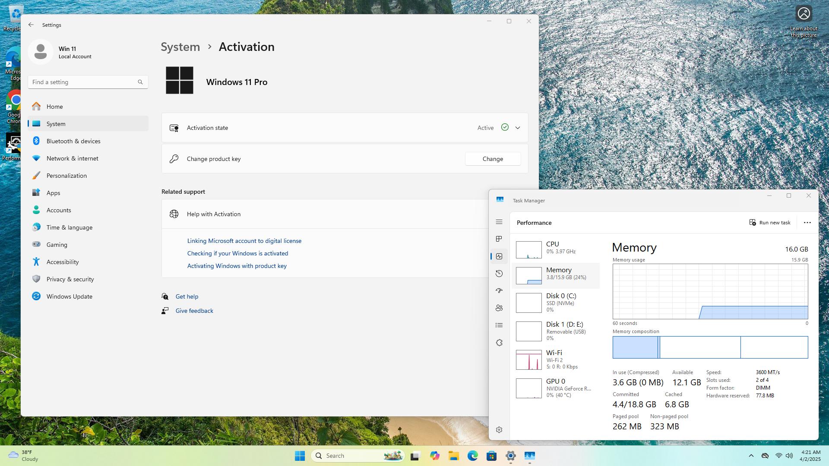Image resolution: width=829 pixels, height=466 pixels.
Task: Open Activating Windows with product key link
Action: 237,266
